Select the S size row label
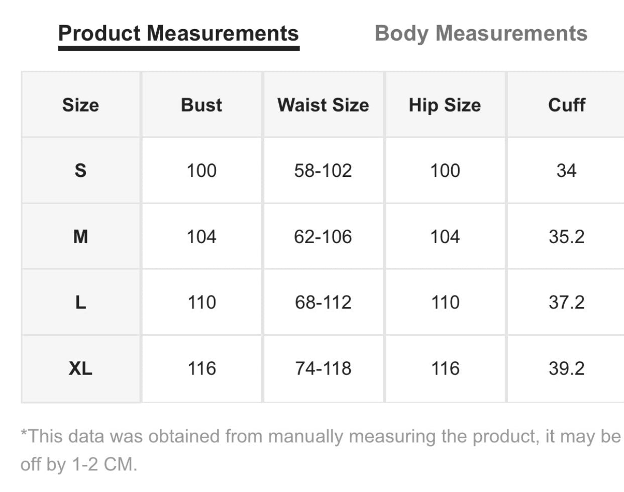Image resolution: width=624 pixels, height=492 pixels. (80, 171)
